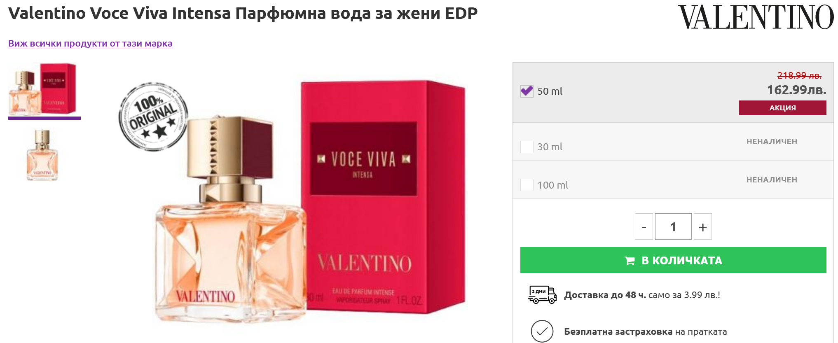This screenshot has width=838, height=343.
Task: Add product with В КОЛИЧКАТА button
Action: [x=673, y=260]
